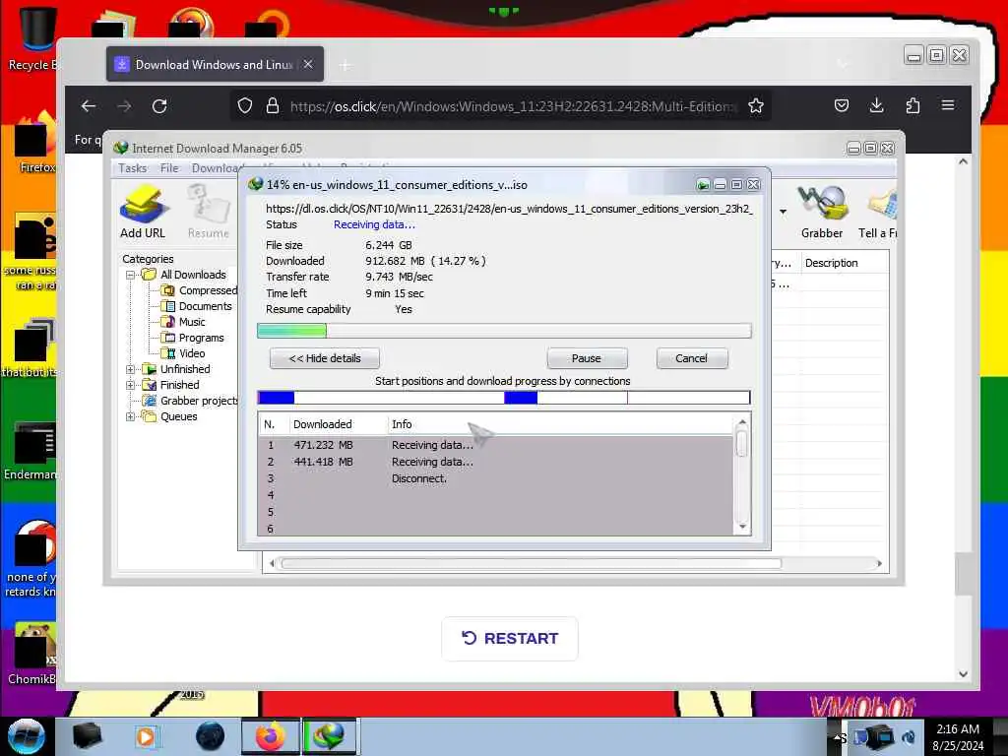Click the RESTART button on the webpage
The height and width of the screenshot is (756, 1008).
pos(510,638)
